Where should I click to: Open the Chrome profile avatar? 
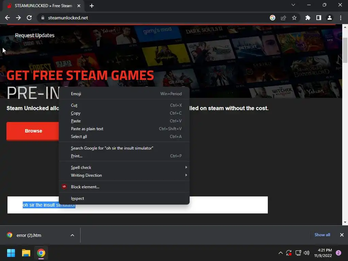tap(329, 18)
